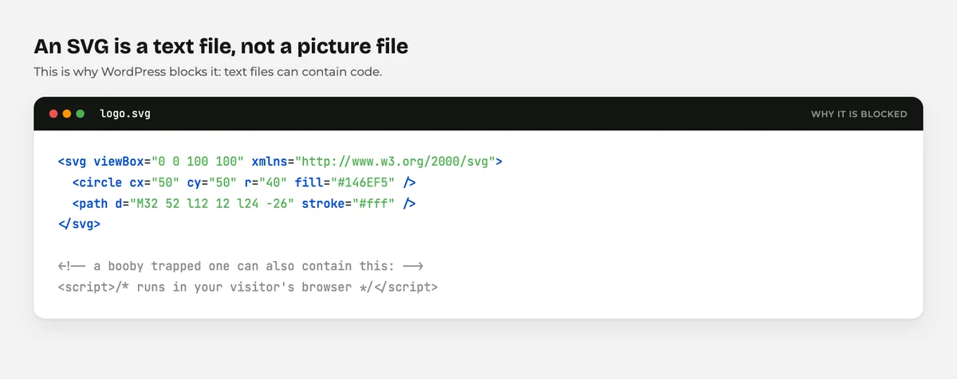Click the xmlns URL value in code
Screen dimensions: 957x379
(x=396, y=162)
